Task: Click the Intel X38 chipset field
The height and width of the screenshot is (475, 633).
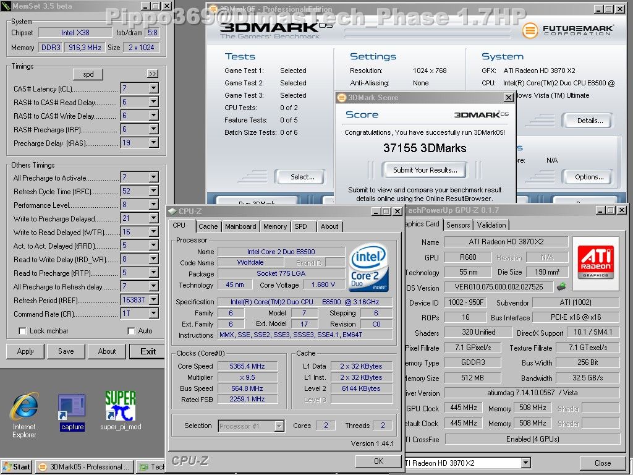Action: click(x=75, y=33)
